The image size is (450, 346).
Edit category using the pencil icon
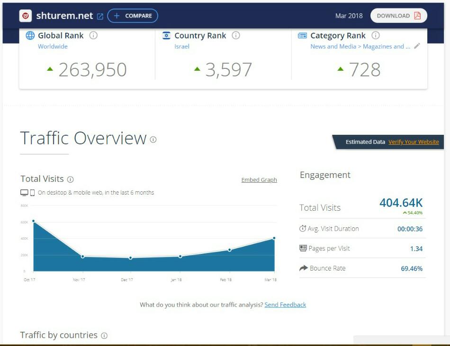pos(417,46)
